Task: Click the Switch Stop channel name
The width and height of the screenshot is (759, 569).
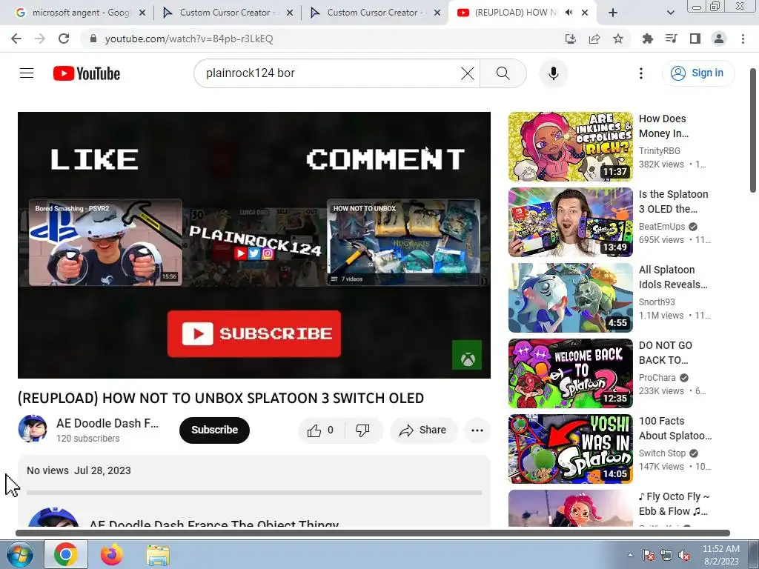Action: pos(662,453)
